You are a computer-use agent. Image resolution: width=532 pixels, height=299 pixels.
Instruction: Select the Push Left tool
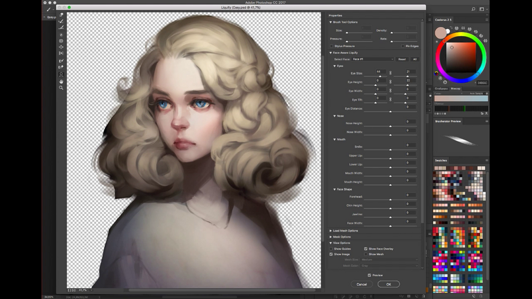(x=61, y=53)
